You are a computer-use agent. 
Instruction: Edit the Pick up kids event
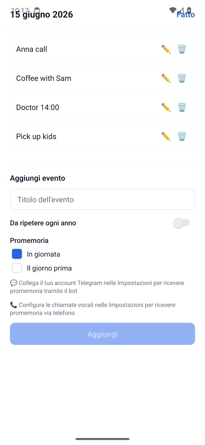tap(166, 136)
